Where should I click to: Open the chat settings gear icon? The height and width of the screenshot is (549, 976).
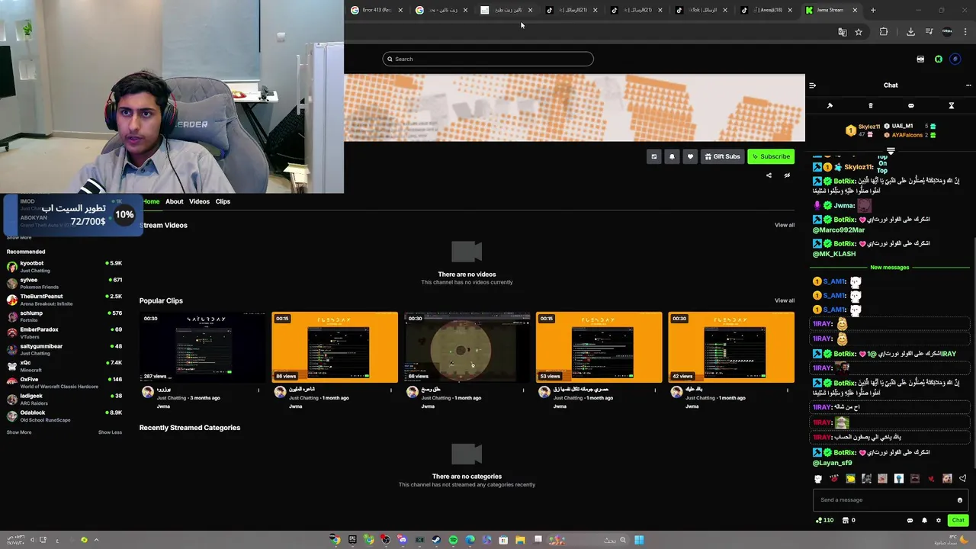[x=939, y=520]
